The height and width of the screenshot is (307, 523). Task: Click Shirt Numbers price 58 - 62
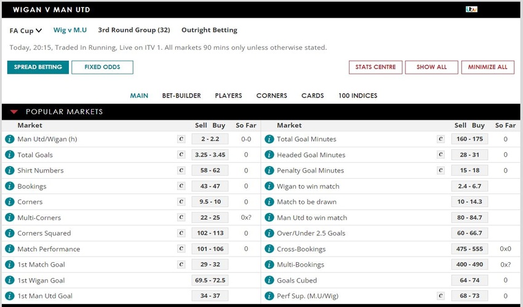[210, 170]
